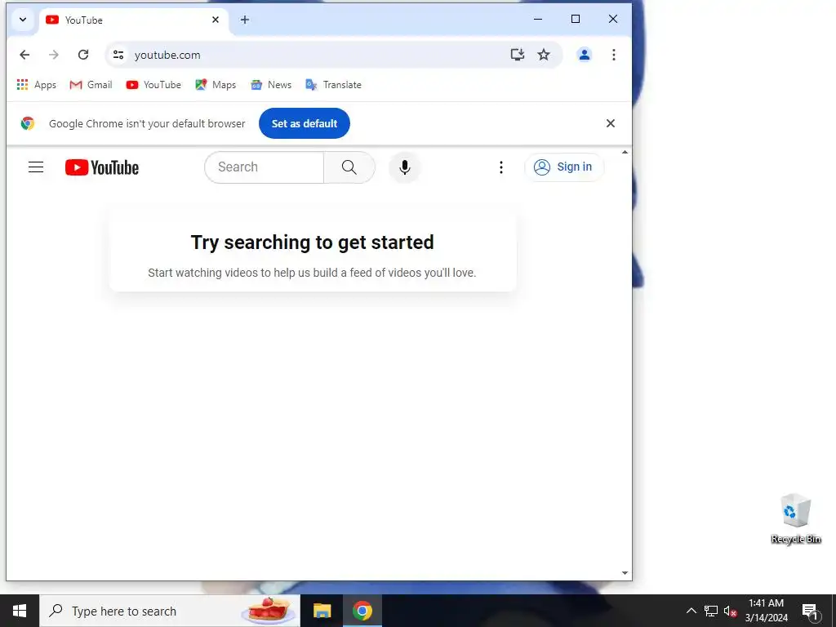This screenshot has height=627, width=836.
Task: Select the YouTube browser tab
Action: (x=133, y=20)
